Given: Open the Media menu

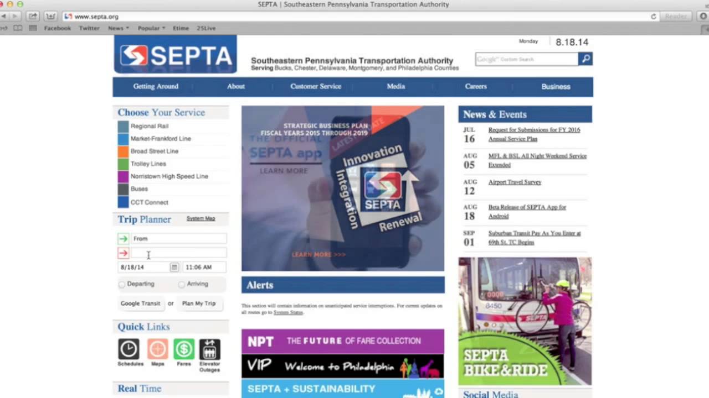Looking at the screenshot, I should point(396,86).
